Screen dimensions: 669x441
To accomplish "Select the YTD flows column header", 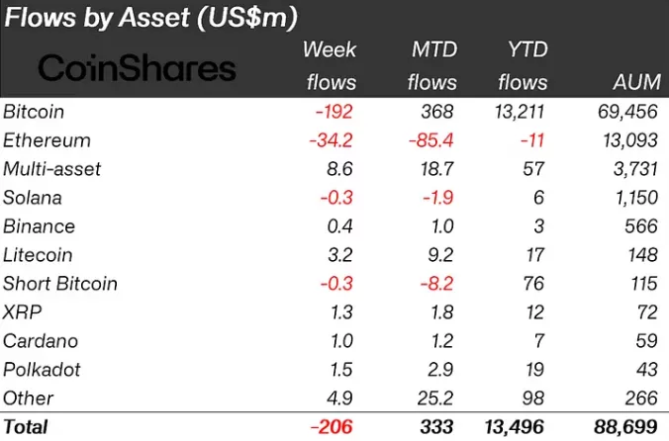I will 523,65.
